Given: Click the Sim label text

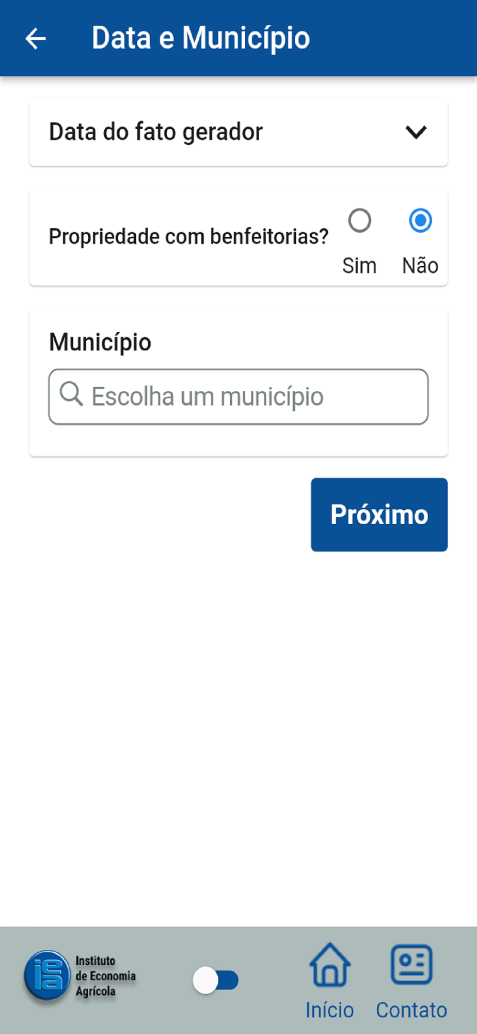Looking at the screenshot, I should click(x=359, y=266).
